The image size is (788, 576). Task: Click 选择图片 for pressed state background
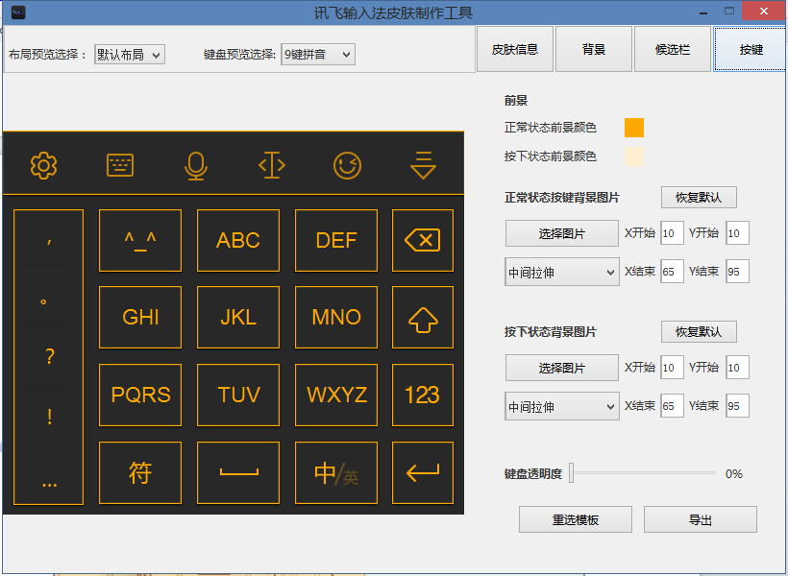coord(562,368)
